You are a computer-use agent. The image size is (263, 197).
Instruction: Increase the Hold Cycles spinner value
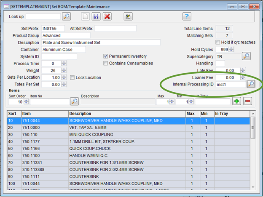(x=230, y=48)
